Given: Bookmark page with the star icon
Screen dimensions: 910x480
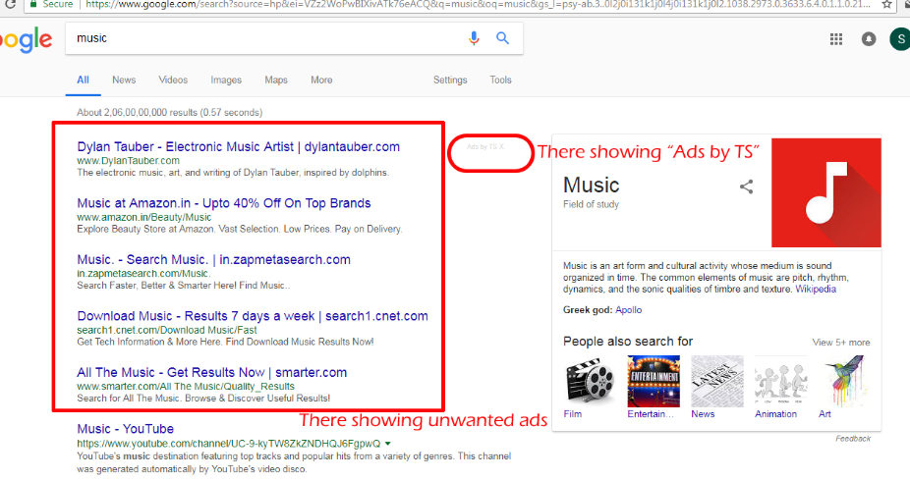Looking at the screenshot, I should 888,5.
